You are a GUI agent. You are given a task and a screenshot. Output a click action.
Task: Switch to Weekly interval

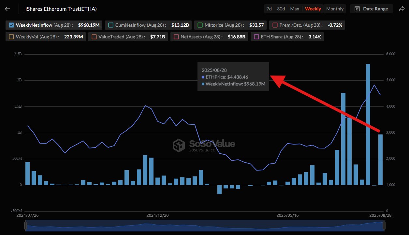(x=313, y=9)
